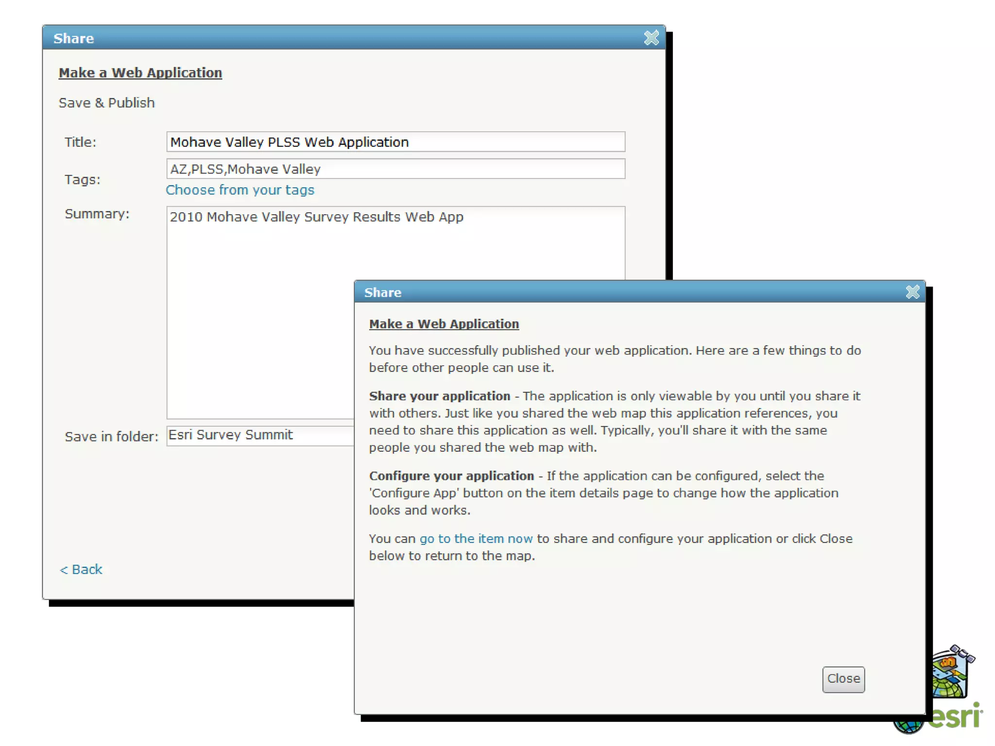Click the 'Summary:' field label

pos(97,214)
